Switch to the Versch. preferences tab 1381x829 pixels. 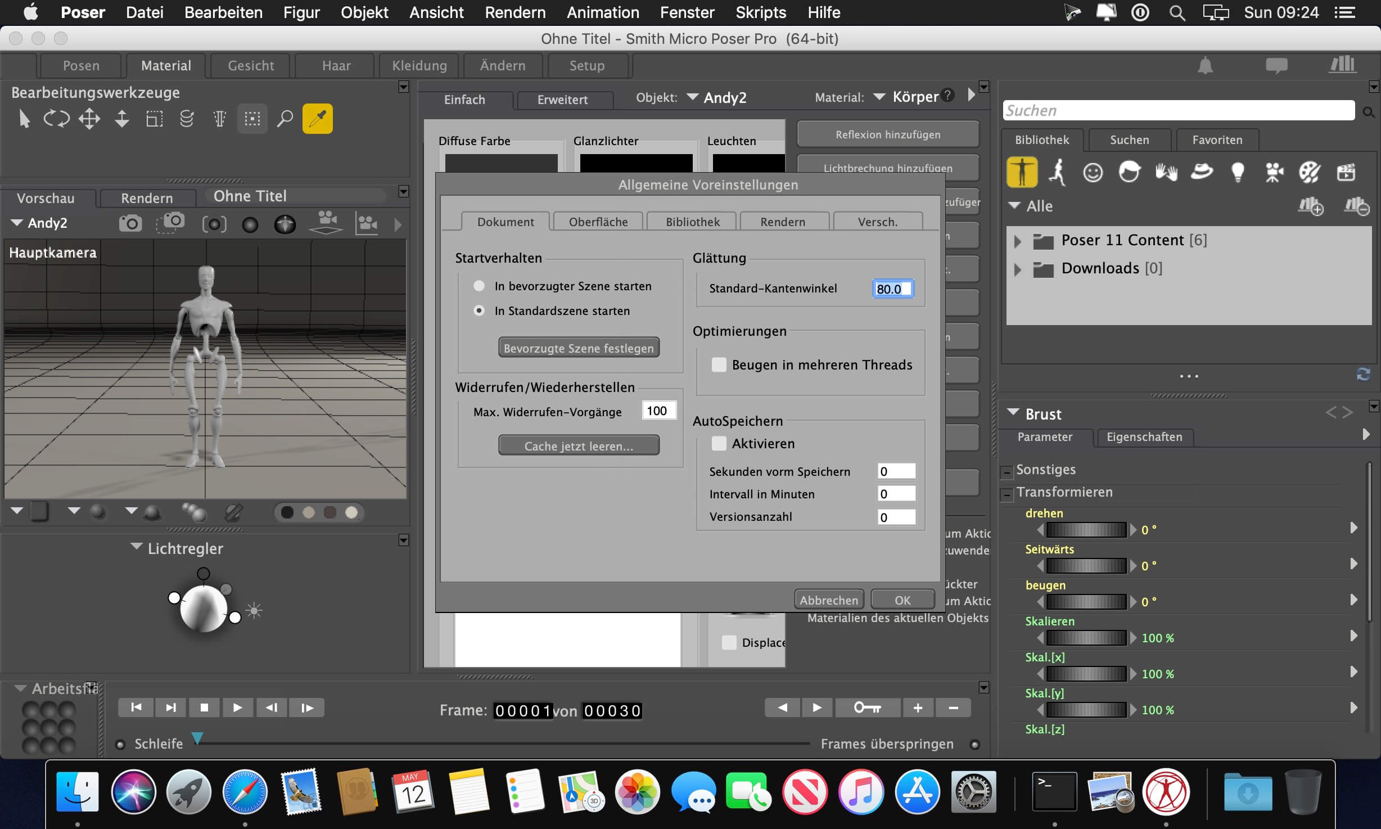point(878,222)
